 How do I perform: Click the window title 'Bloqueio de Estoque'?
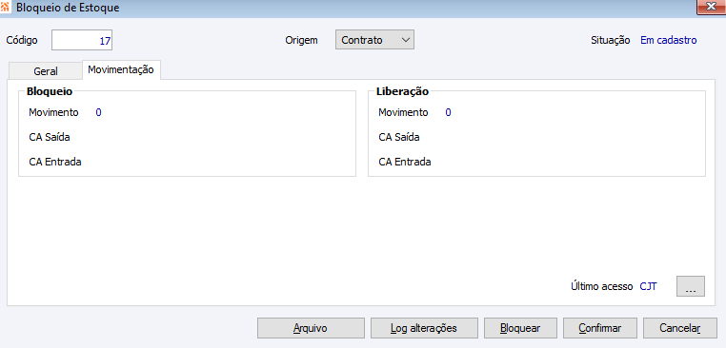pyautogui.click(x=68, y=8)
